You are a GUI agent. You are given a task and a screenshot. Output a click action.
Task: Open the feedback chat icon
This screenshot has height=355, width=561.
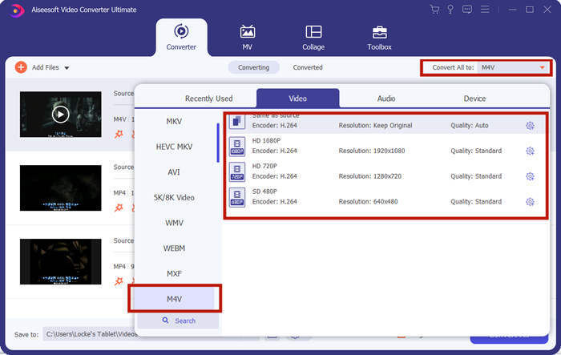pyautogui.click(x=467, y=10)
